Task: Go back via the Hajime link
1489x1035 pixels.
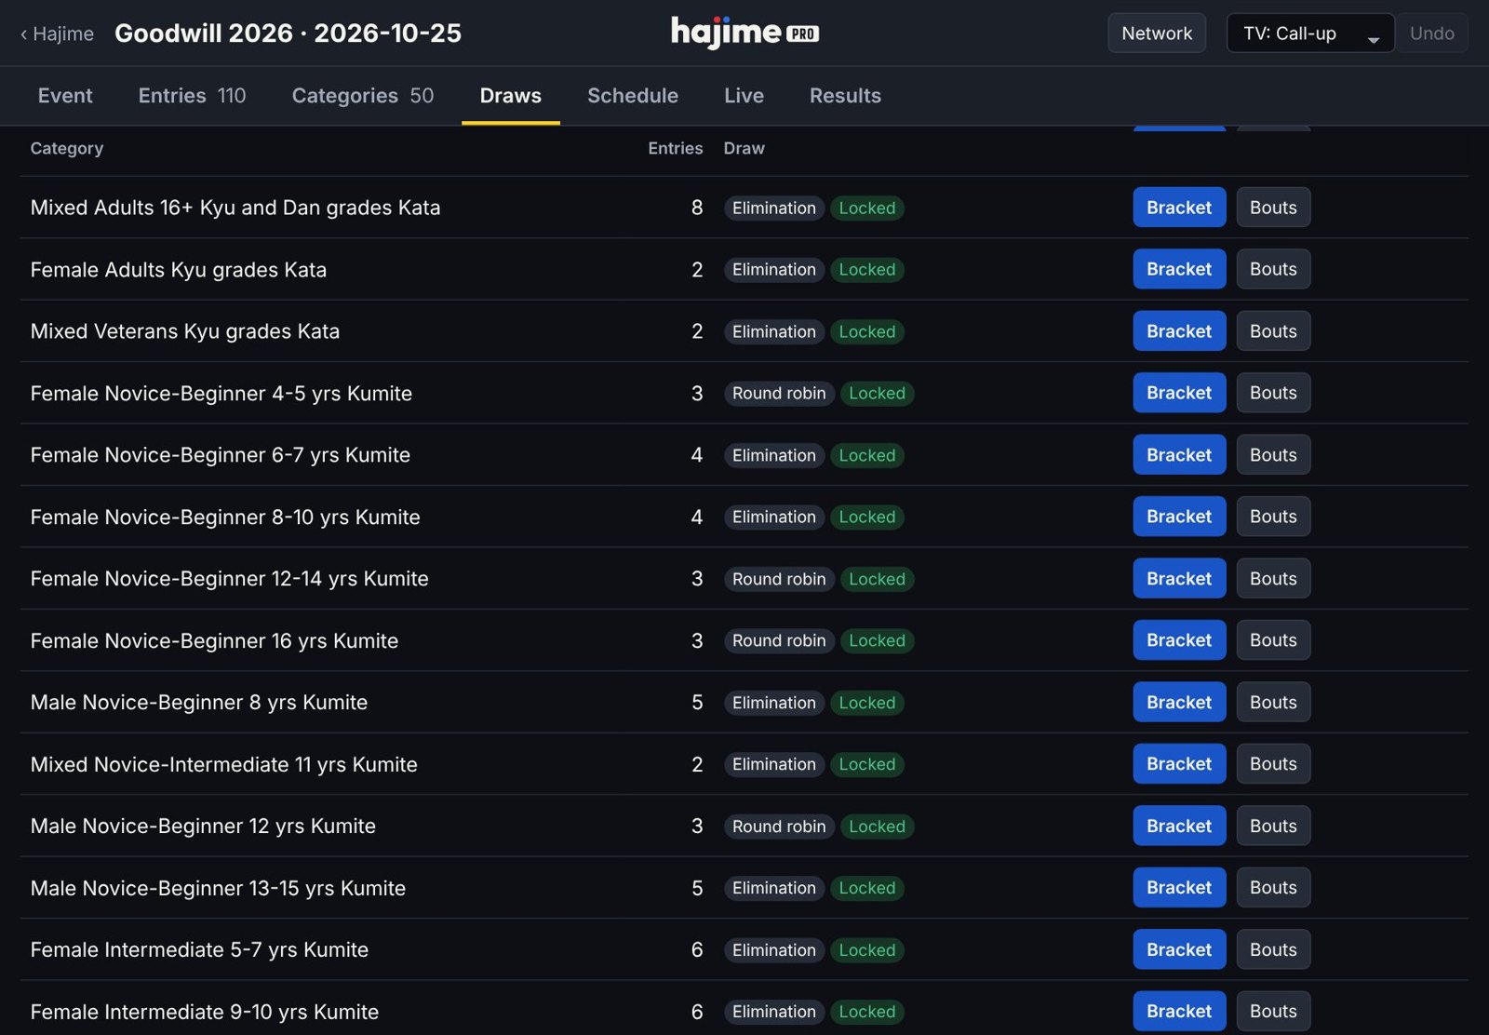Action: [x=57, y=34]
